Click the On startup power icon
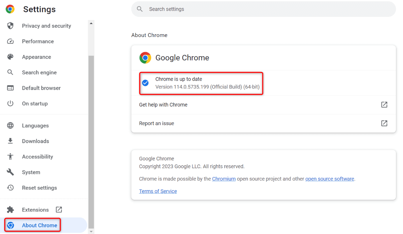 tap(10, 103)
